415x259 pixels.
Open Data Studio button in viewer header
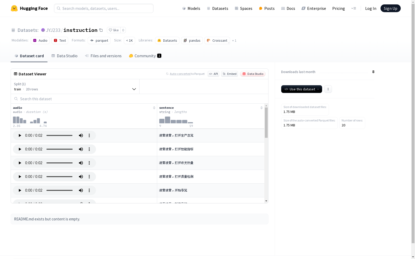[253, 74]
